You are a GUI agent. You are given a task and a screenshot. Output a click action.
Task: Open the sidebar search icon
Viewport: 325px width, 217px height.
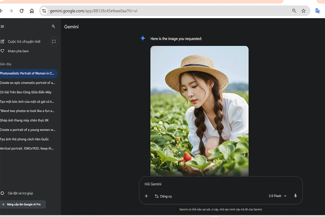[x=53, y=26]
